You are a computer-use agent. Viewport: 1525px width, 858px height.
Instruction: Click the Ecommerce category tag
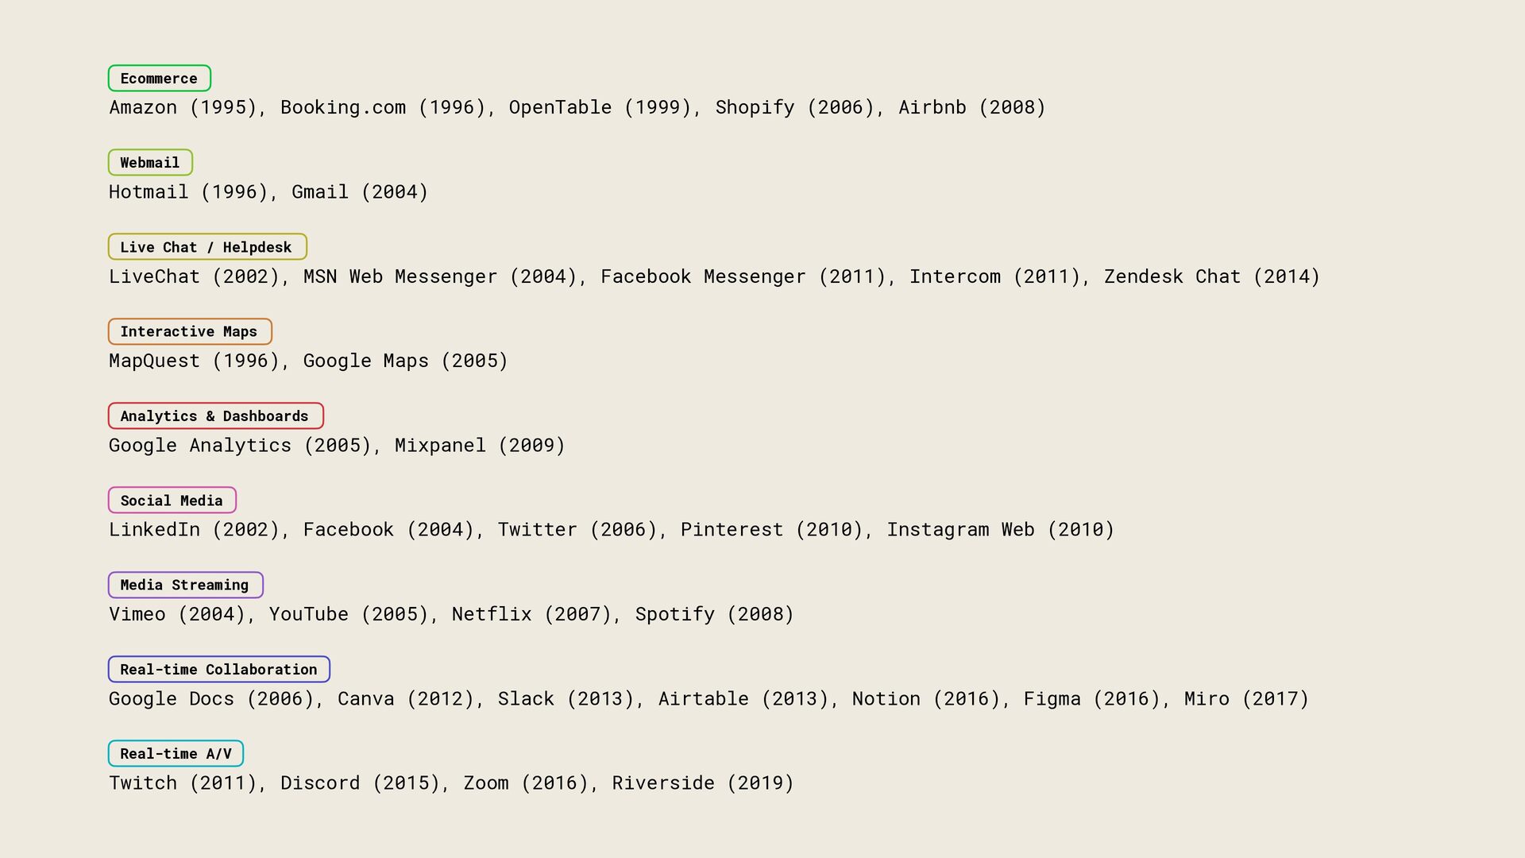[159, 79]
